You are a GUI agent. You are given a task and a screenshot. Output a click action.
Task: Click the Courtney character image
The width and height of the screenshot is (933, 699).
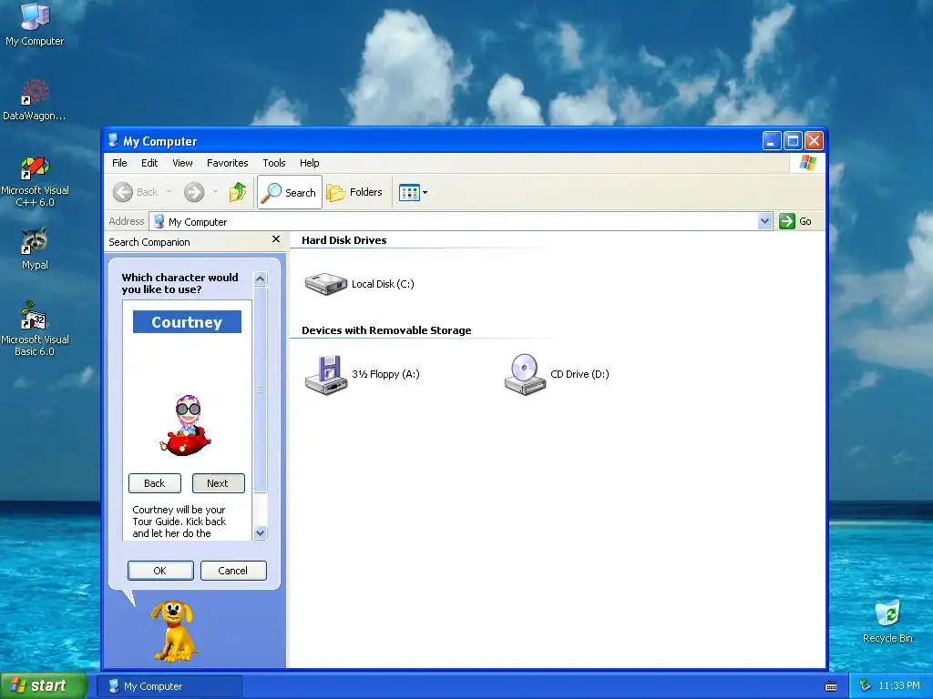186,426
